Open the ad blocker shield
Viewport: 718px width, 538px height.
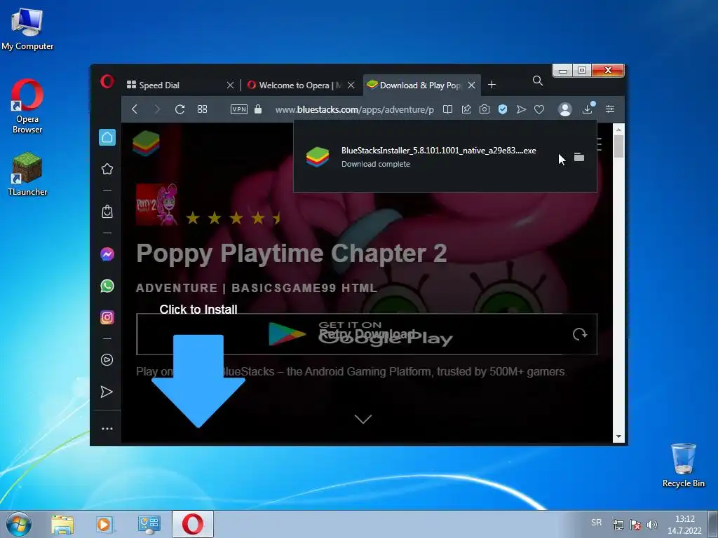[x=503, y=109]
